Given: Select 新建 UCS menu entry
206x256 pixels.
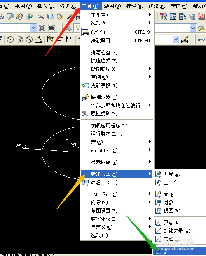Looking at the screenshot, I should click(117, 174).
